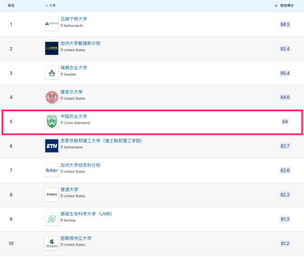Screen dimensions: 304x257
Task: Click the 81.2 score badge
Action: click(285, 243)
